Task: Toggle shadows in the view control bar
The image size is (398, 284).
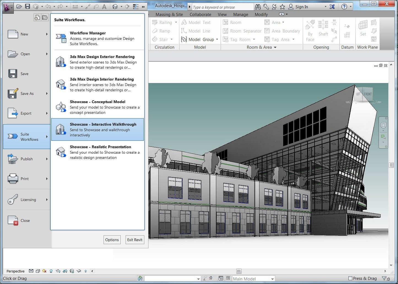Action: (51, 271)
